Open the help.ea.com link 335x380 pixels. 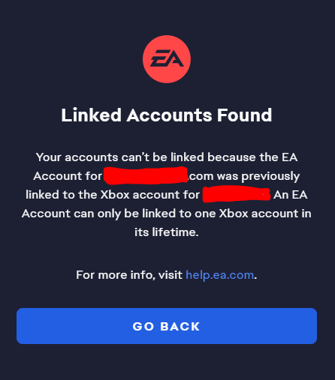[x=219, y=275]
